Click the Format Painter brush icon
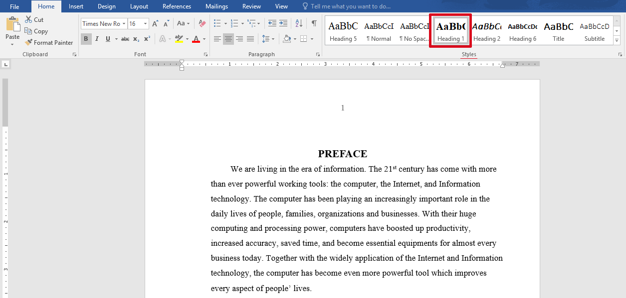The image size is (626, 298). (x=28, y=43)
